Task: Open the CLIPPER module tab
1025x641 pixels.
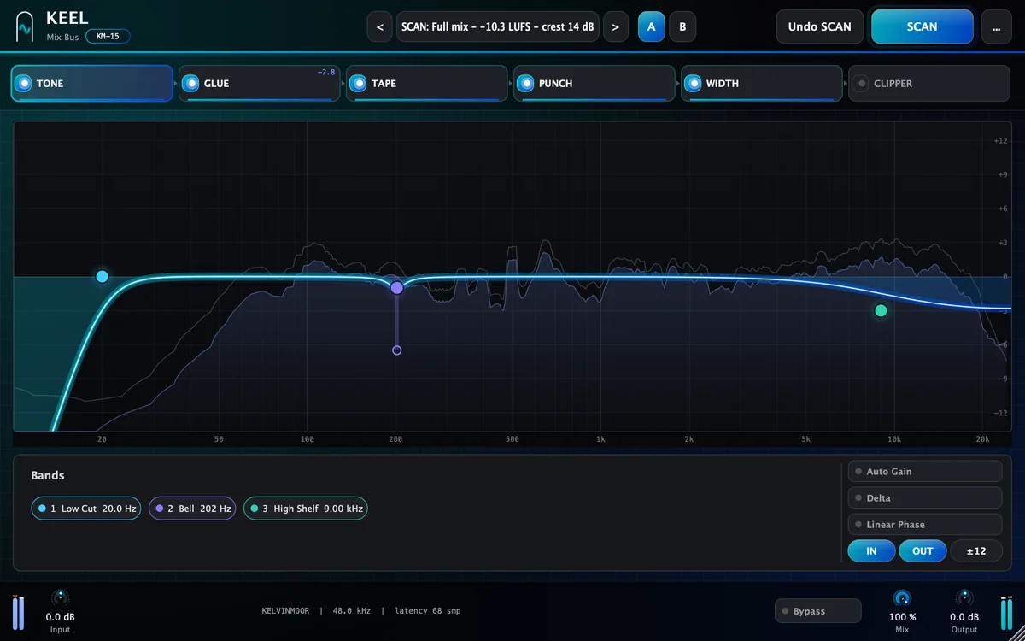Action: (x=929, y=84)
